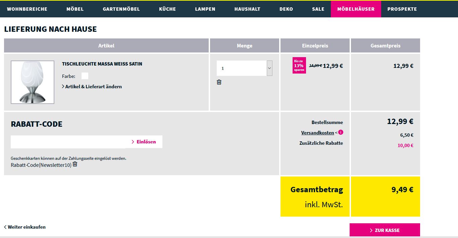Select the Sale menu item
The image size is (458, 238).
tap(318, 9)
